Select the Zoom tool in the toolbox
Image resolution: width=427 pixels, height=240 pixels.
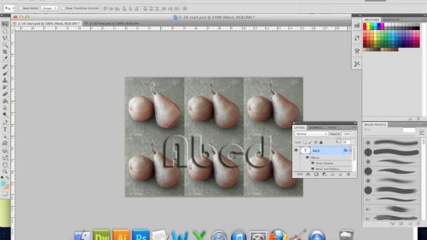(x=5, y=171)
